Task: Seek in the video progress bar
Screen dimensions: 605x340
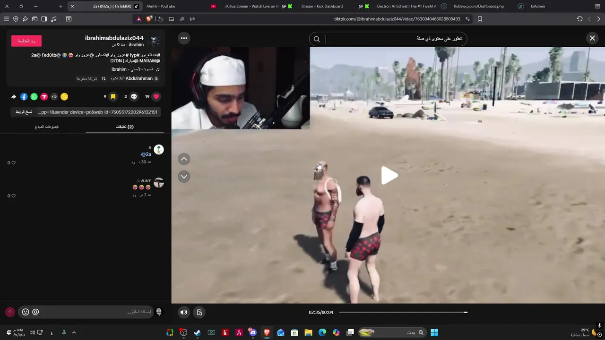Action: click(x=403, y=312)
